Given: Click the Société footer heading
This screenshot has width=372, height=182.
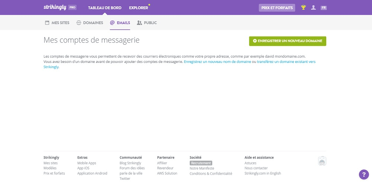Looking at the screenshot, I should (196, 157).
